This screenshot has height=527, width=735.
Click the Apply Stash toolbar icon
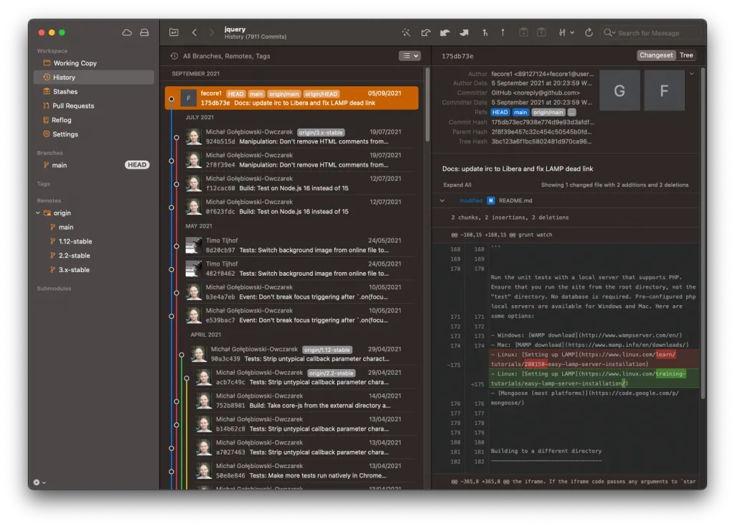tap(541, 32)
